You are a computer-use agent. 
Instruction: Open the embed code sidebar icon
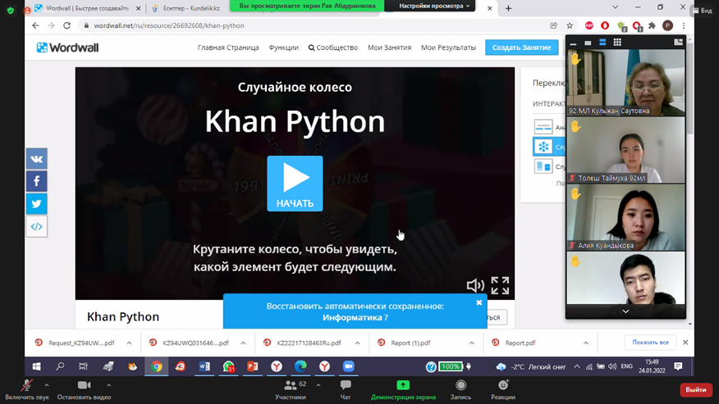(37, 226)
